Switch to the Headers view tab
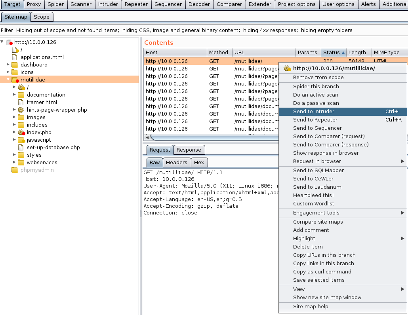408x315 pixels. 177,163
